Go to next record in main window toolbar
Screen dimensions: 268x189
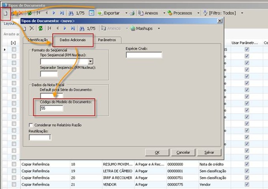(x=54, y=13)
